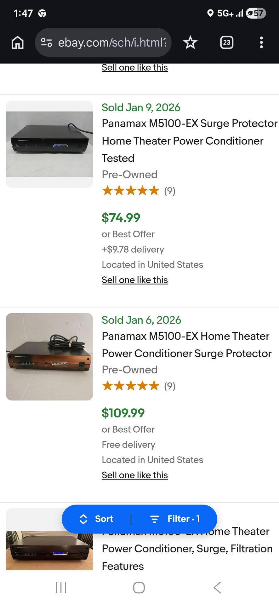
Task: Open the $109.99 Panamax Home Theater listing title
Action: 186,345
